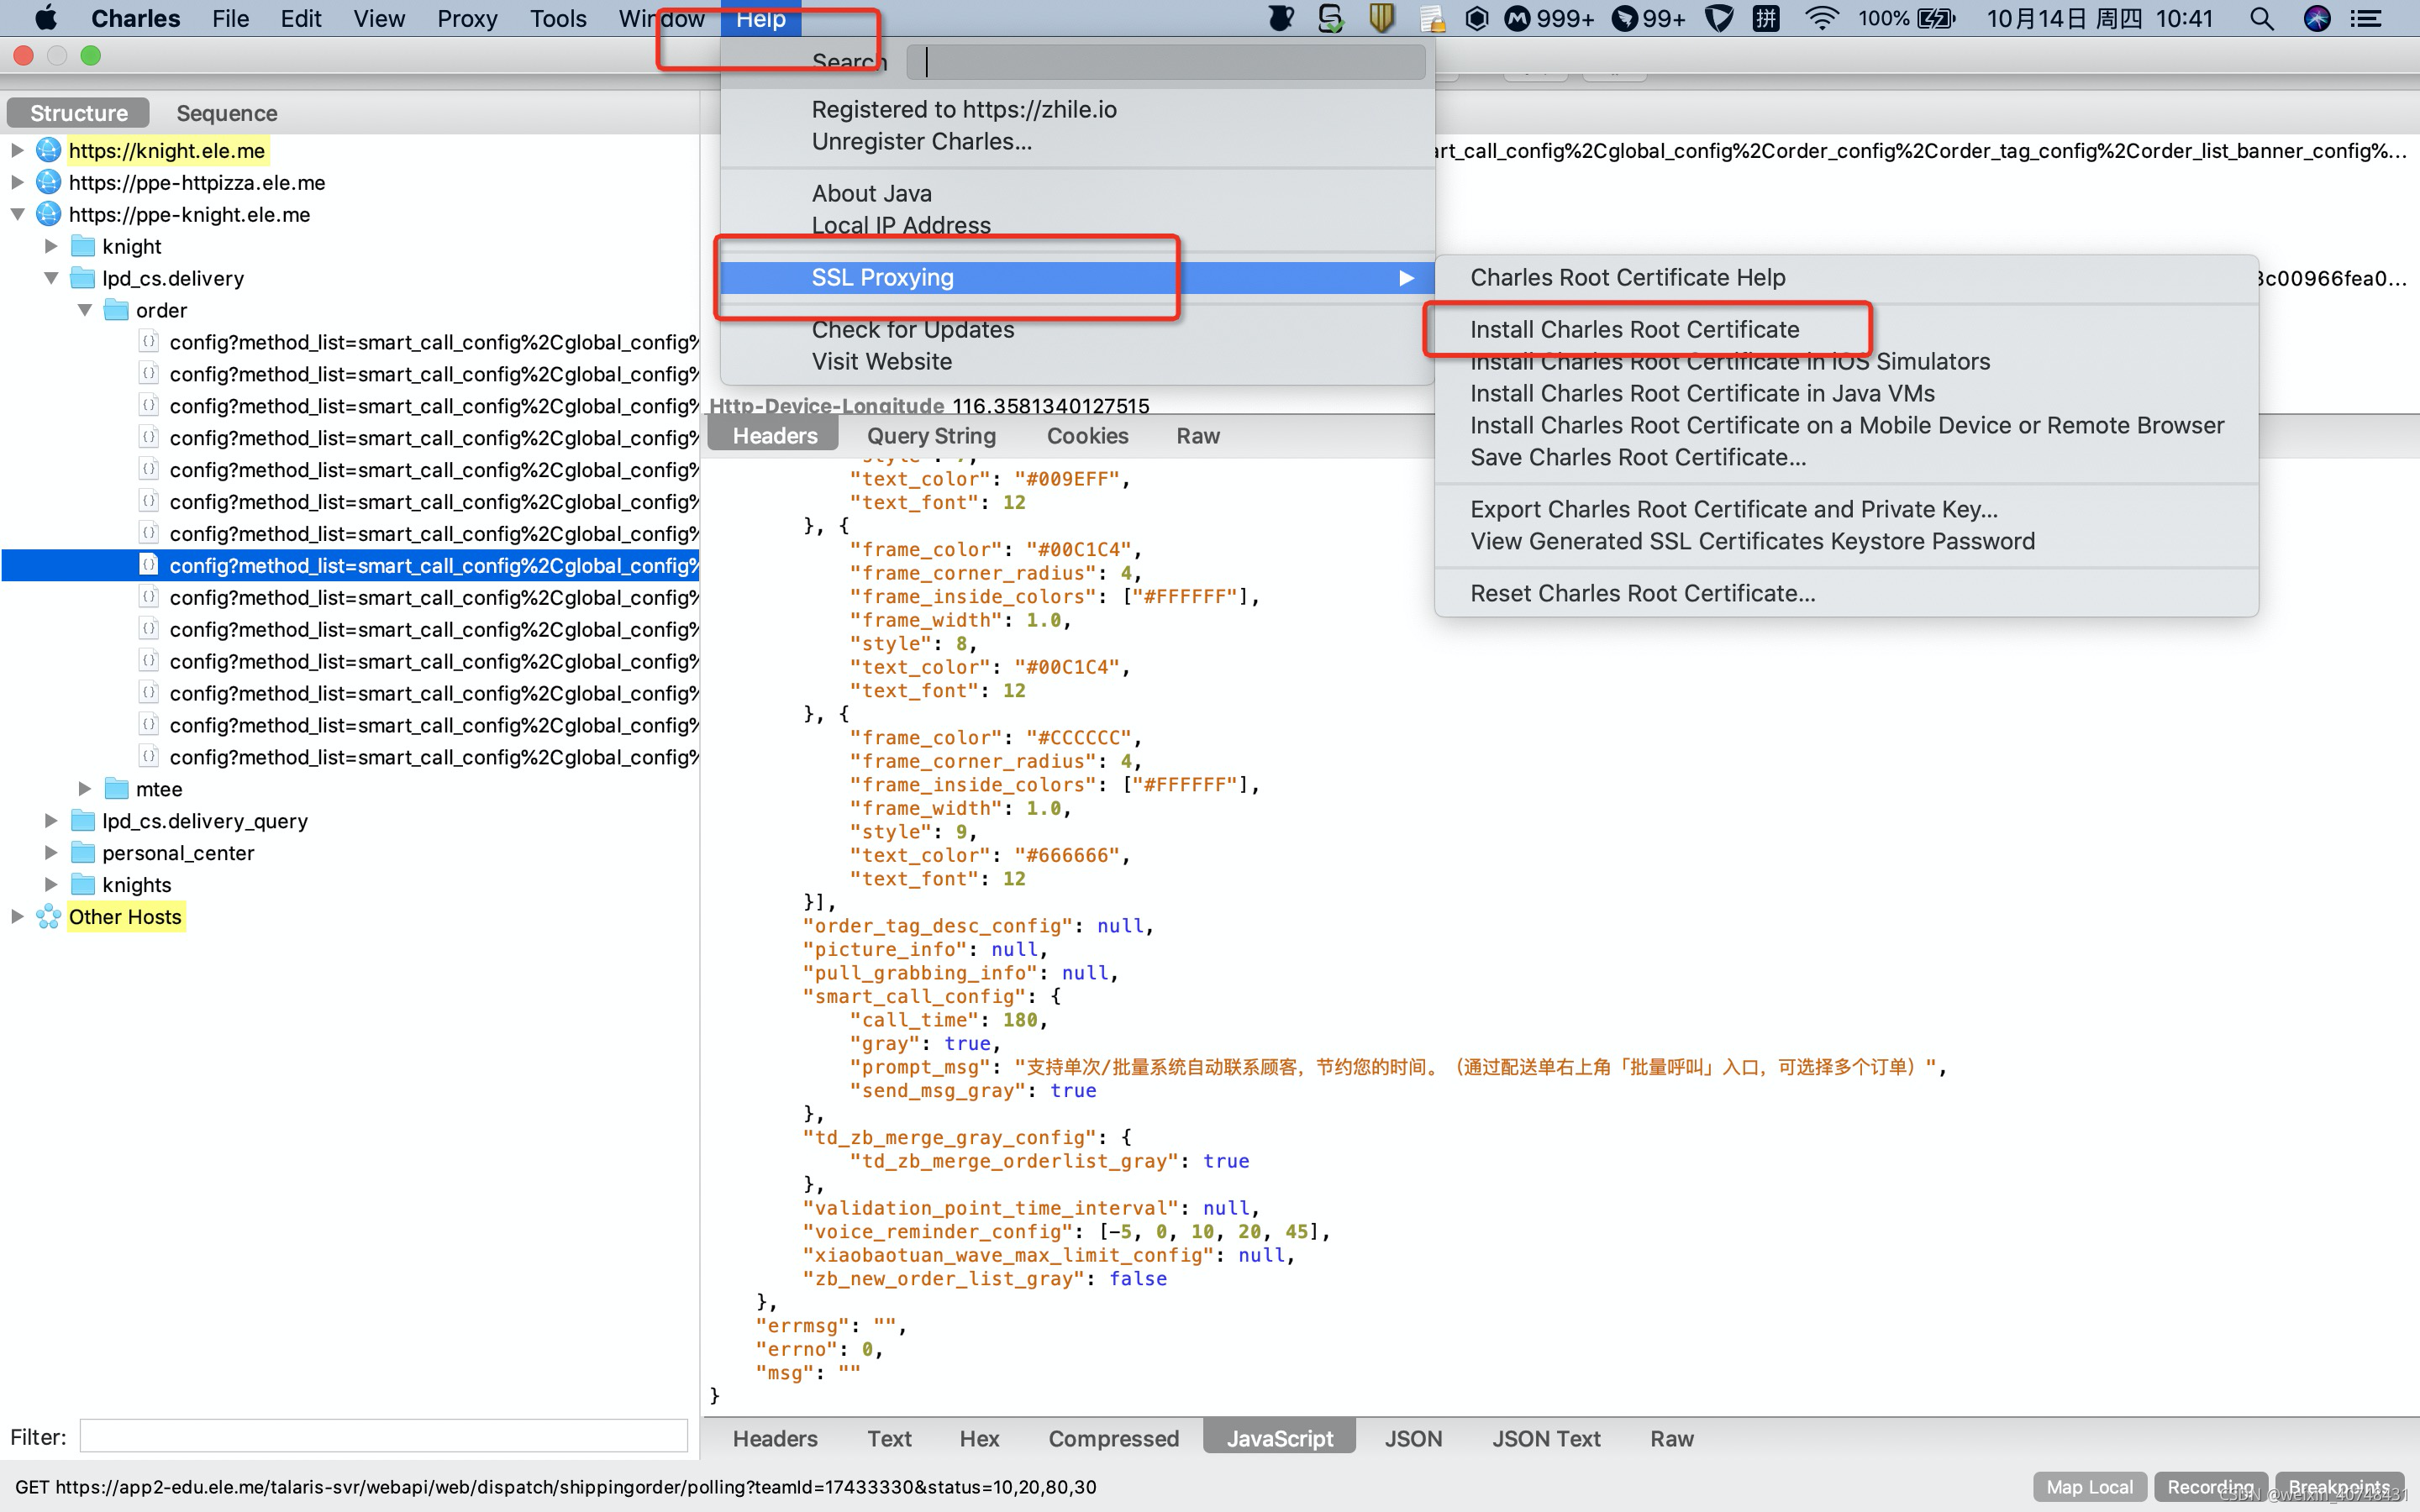Click the Pinyin input method icon

tap(1767, 18)
